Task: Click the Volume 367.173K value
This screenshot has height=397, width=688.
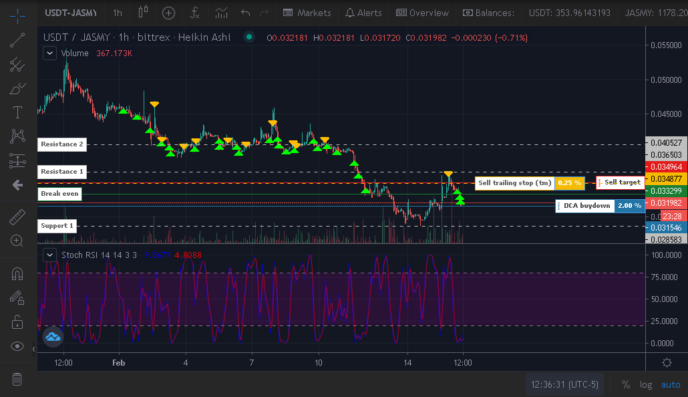Action: pos(114,53)
